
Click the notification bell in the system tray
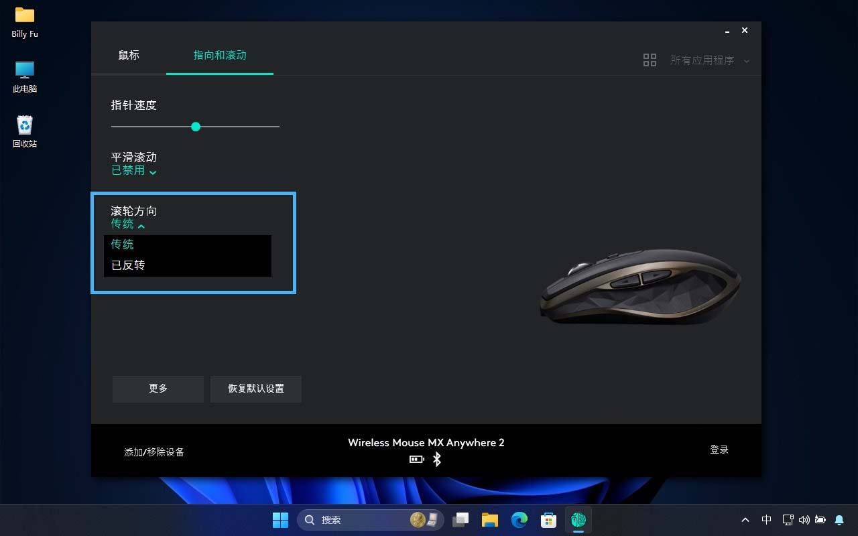(x=839, y=519)
